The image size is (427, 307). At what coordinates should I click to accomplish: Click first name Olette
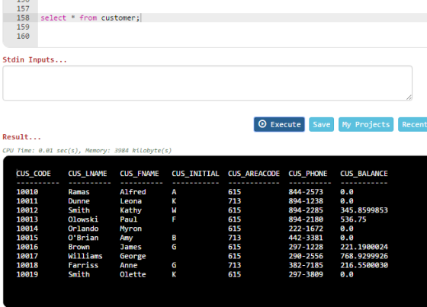(x=133, y=274)
